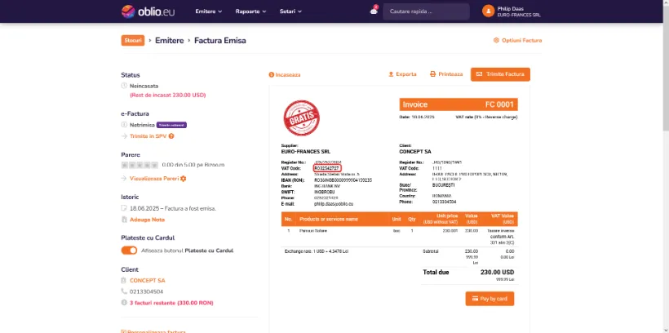
Task: Click the help icon next to Trimite in SPV
Action: (171, 136)
